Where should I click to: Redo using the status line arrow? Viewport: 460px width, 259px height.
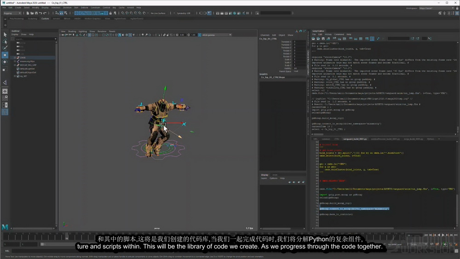[x=45, y=13]
